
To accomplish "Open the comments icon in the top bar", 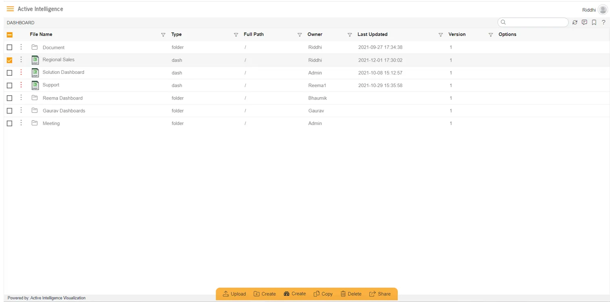I will point(584,23).
